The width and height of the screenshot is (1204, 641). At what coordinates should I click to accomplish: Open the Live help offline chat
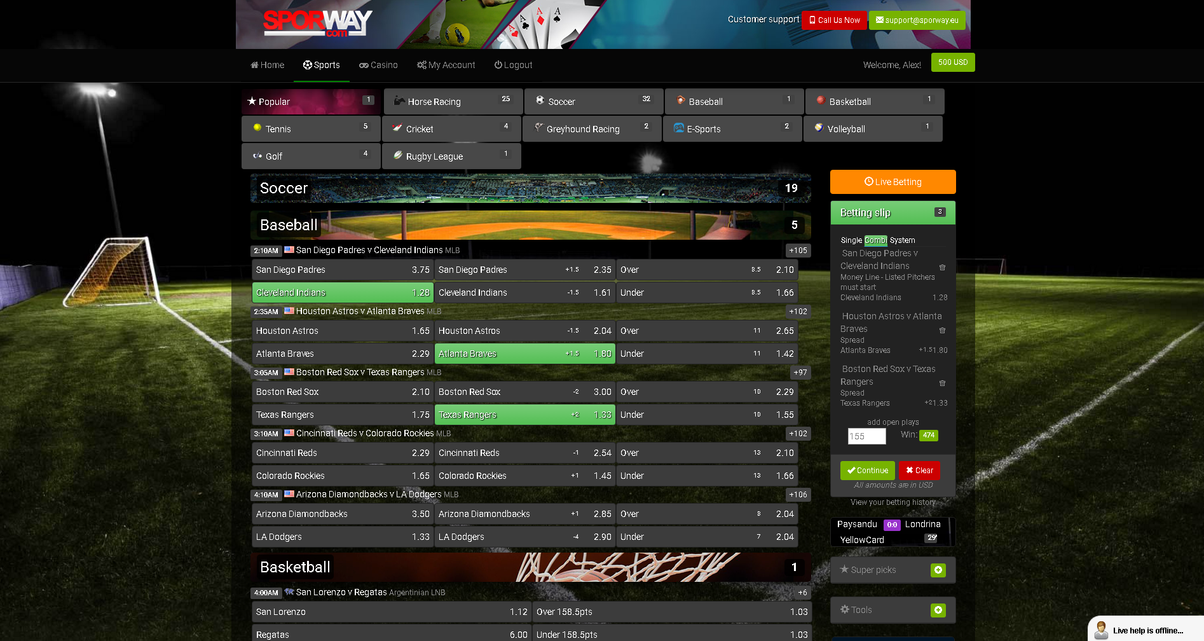point(1146,630)
